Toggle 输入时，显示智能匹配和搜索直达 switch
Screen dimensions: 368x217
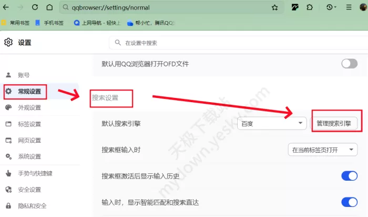click(349, 202)
